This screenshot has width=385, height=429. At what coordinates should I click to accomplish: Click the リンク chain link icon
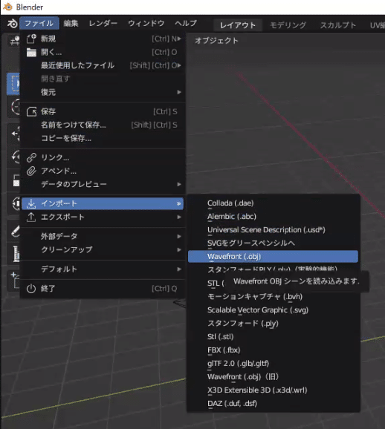point(31,157)
